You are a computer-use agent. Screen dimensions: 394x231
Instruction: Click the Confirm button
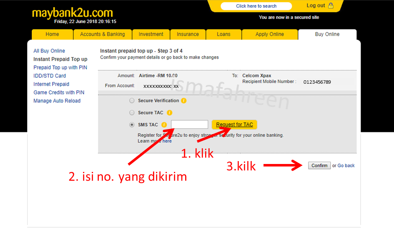tap(319, 166)
